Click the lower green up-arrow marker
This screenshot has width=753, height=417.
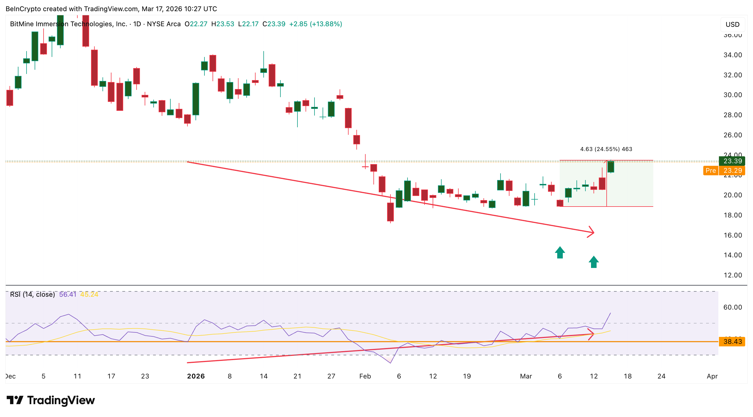[594, 262]
